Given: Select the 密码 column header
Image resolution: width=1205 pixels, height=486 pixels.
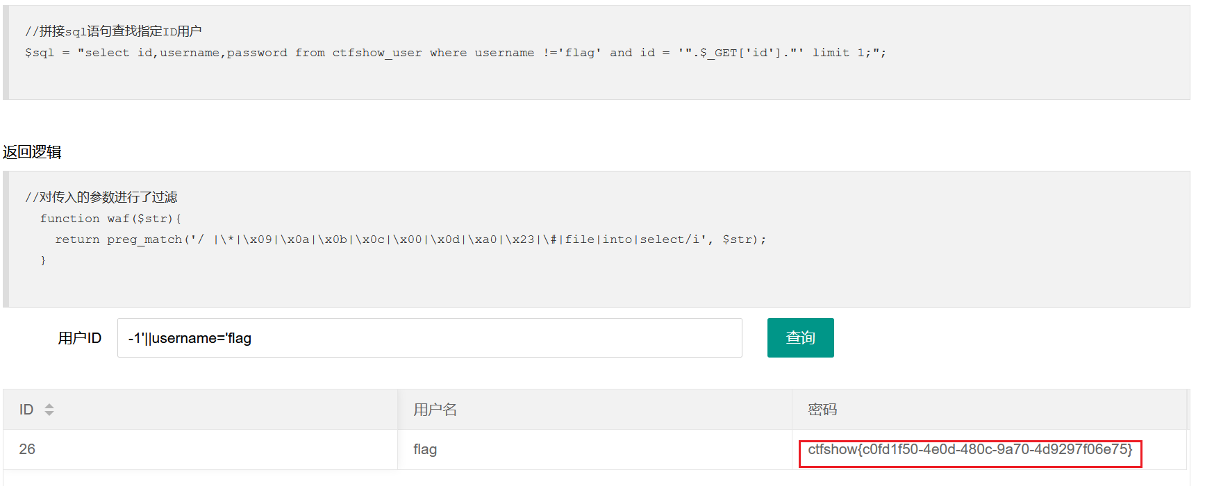Looking at the screenshot, I should click(x=822, y=410).
